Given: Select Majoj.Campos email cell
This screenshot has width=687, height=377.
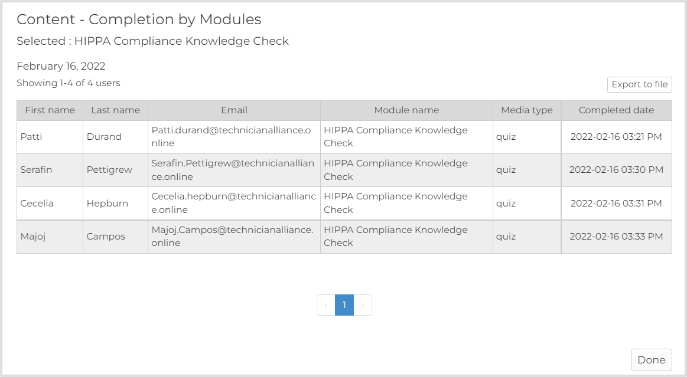Looking at the screenshot, I should pos(234,237).
